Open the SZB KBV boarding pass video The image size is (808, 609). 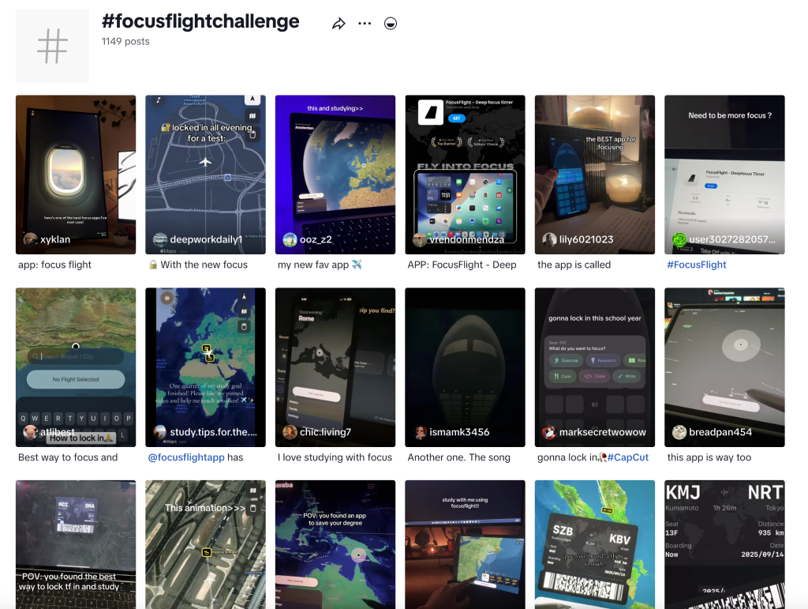[594, 543]
